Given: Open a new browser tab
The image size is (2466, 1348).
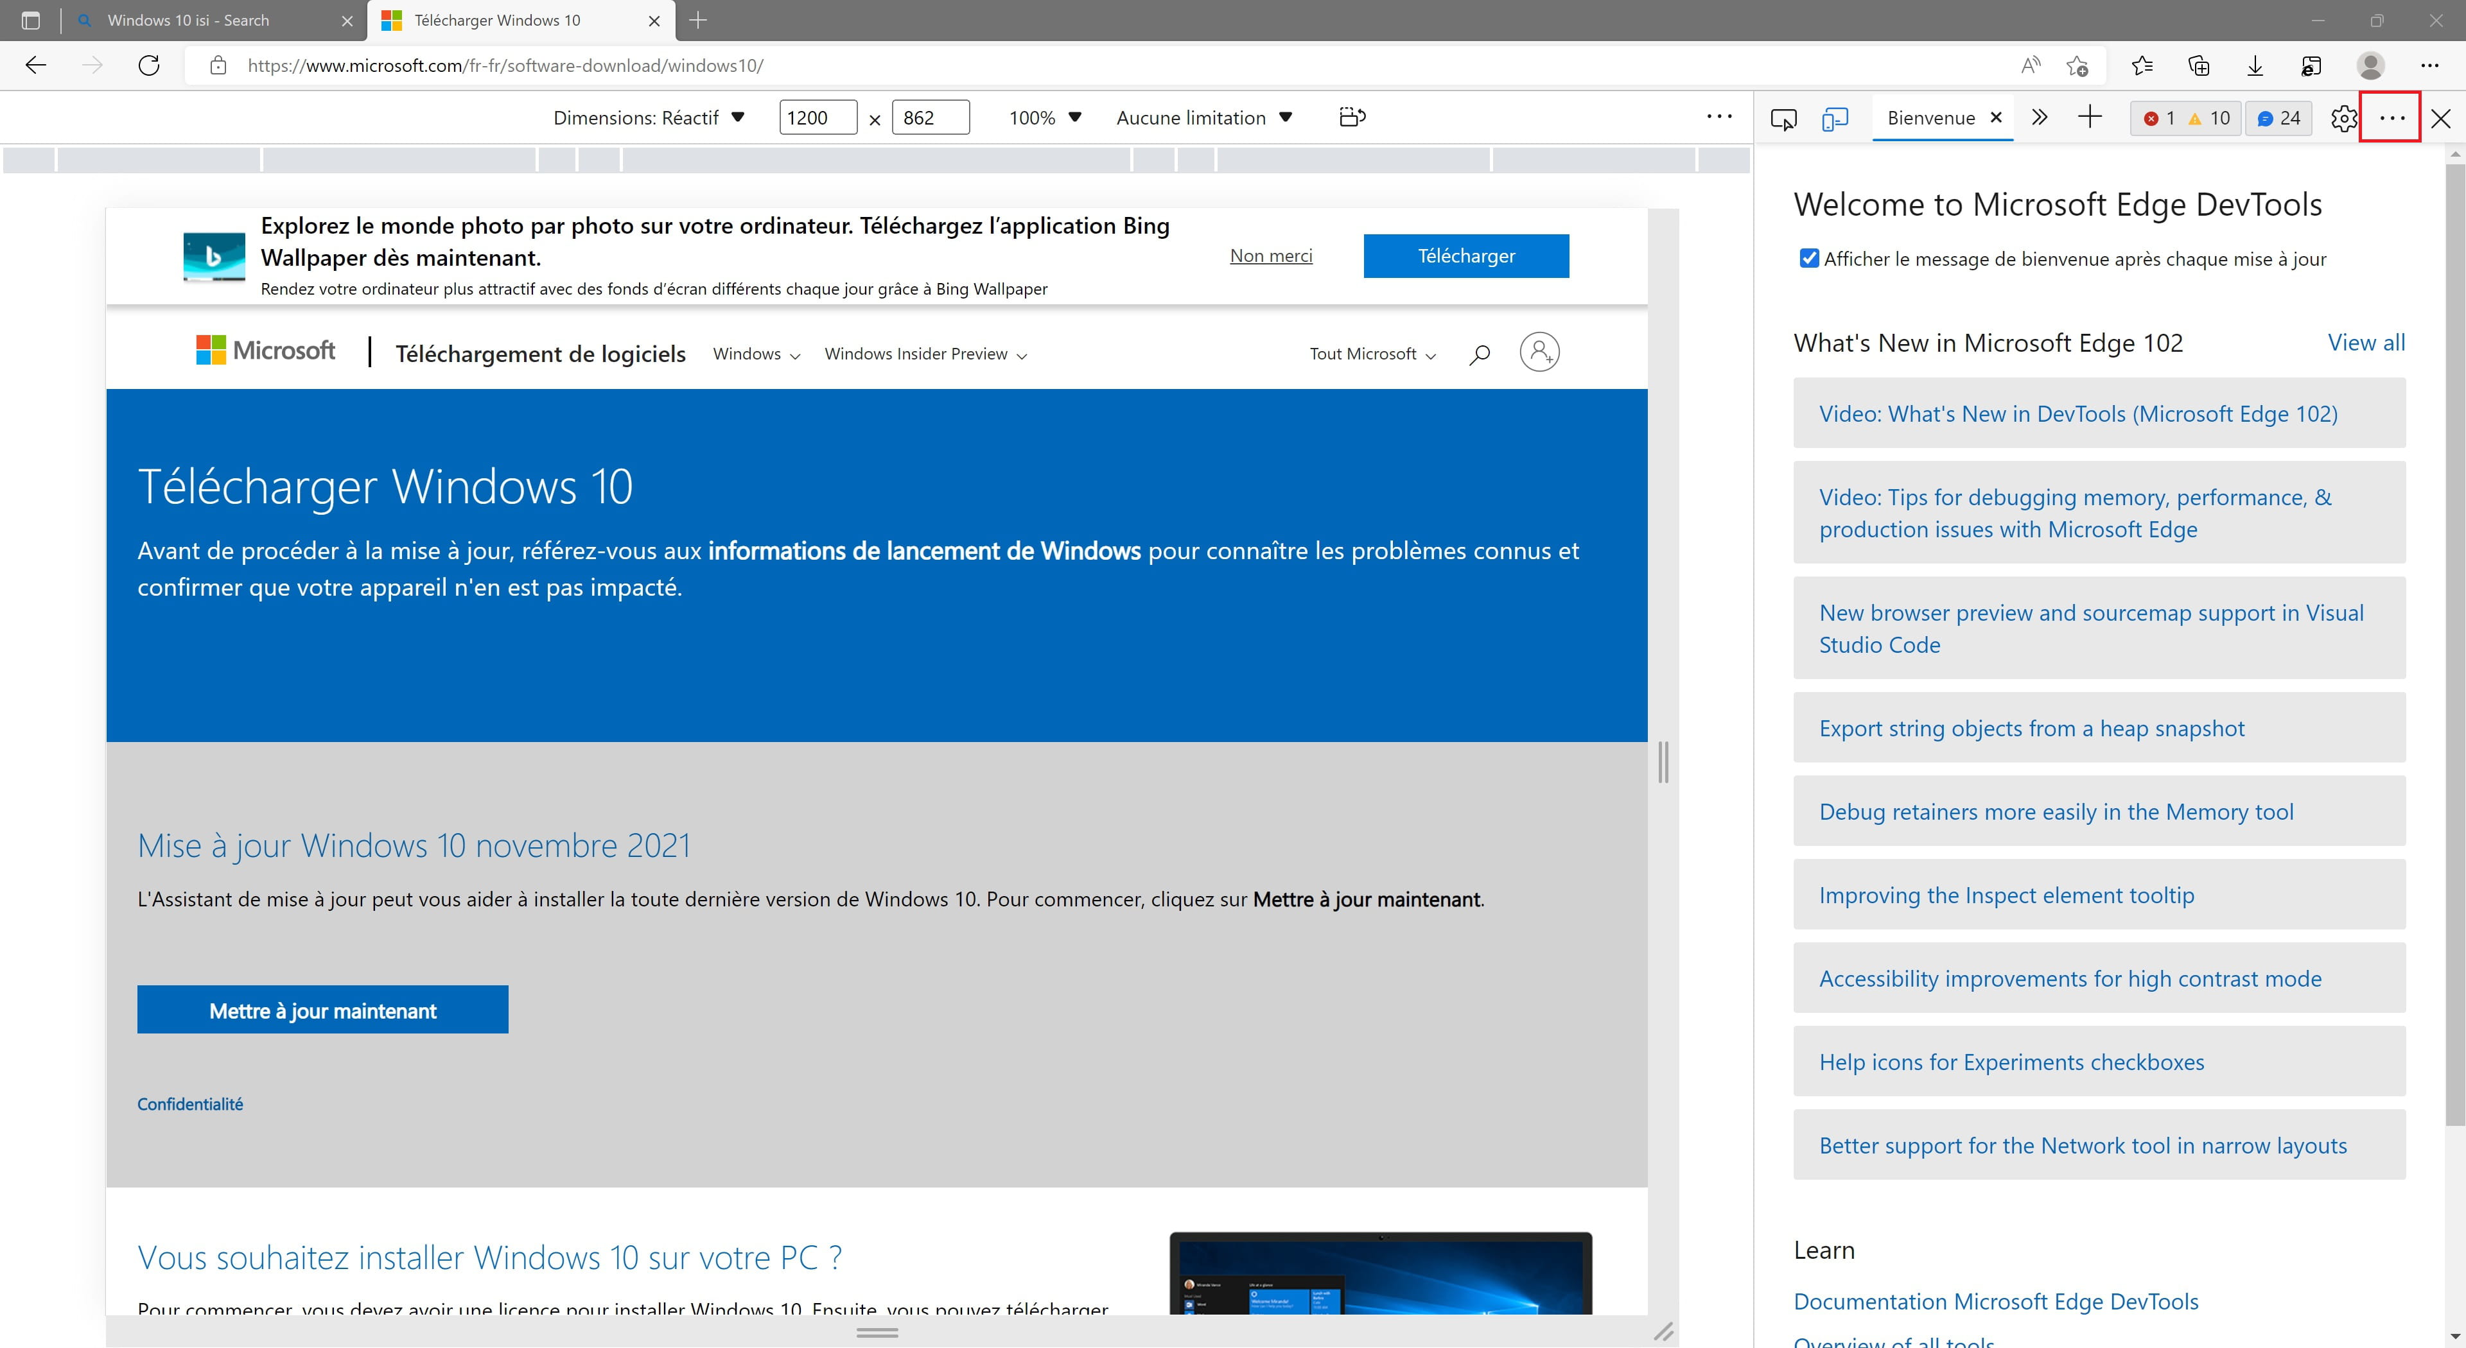Looking at the screenshot, I should point(698,20).
